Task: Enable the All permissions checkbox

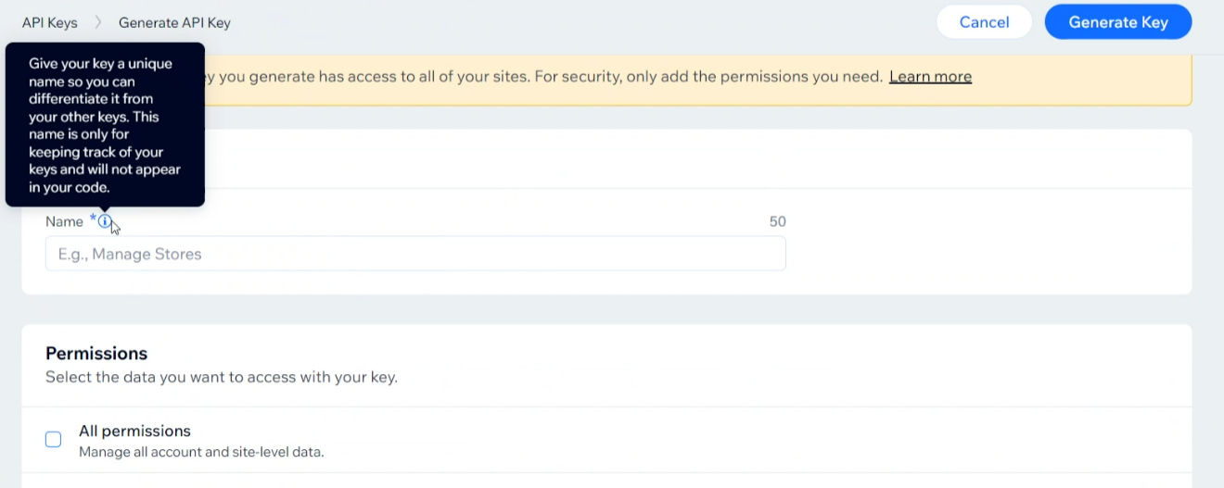Action: coord(54,439)
